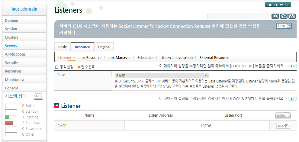Click the upper TIP badge
Viewport: 299px width, 142px height.
pos(291,66)
